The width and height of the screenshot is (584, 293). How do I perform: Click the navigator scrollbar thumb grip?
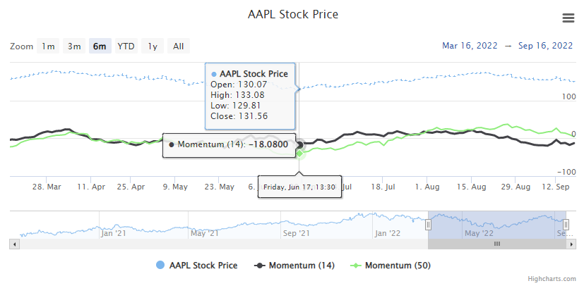tap(496, 244)
